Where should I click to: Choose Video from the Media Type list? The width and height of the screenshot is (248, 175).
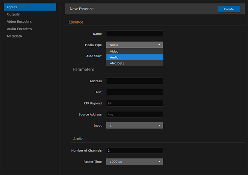(135, 51)
